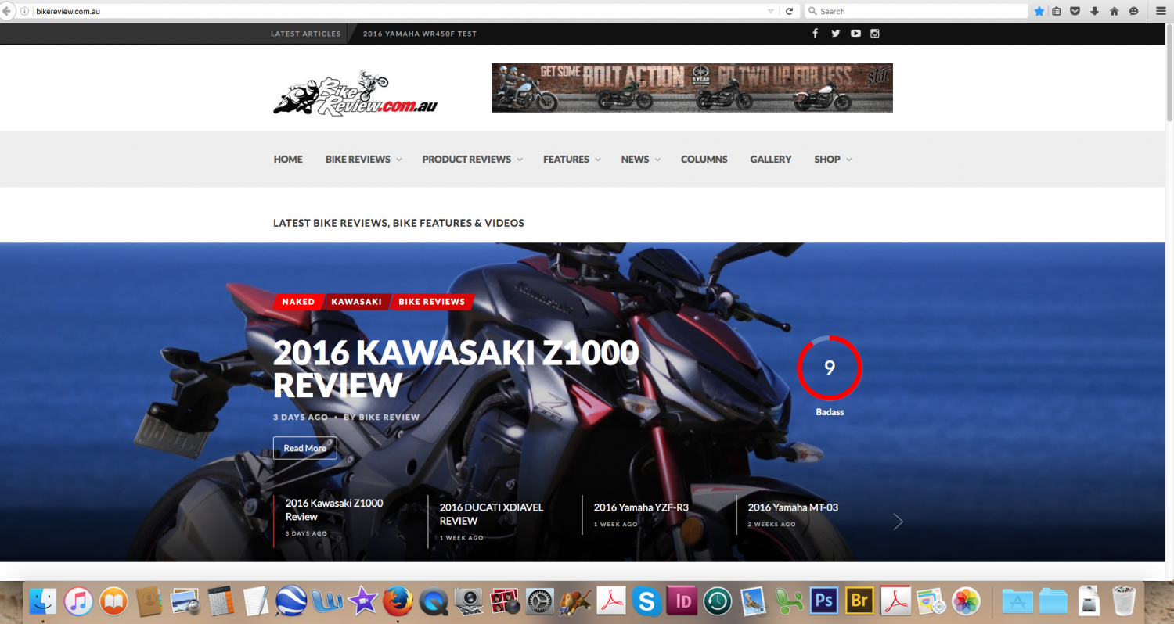Viewport: 1174px width, 624px height.
Task: Click the Read More button
Action: [304, 448]
